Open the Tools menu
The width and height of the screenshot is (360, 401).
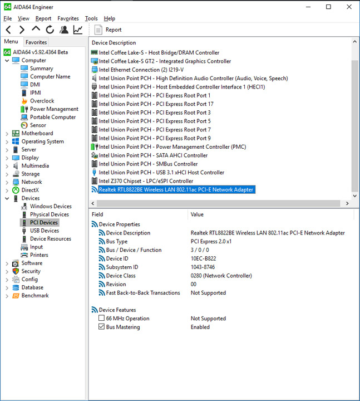click(91, 18)
